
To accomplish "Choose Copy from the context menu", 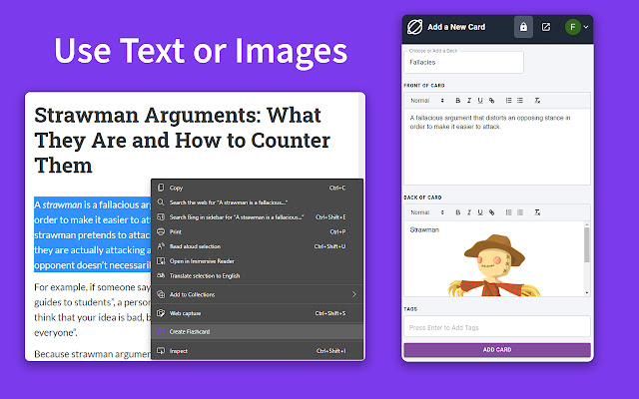I will [x=257, y=188].
